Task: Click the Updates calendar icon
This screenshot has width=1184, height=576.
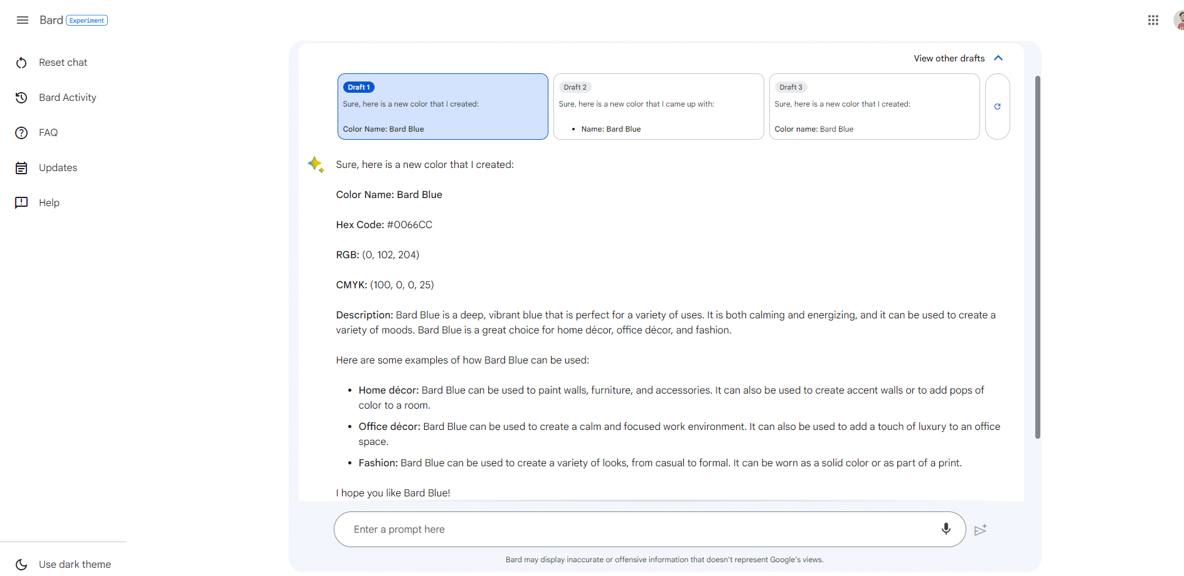Action: coord(21,168)
